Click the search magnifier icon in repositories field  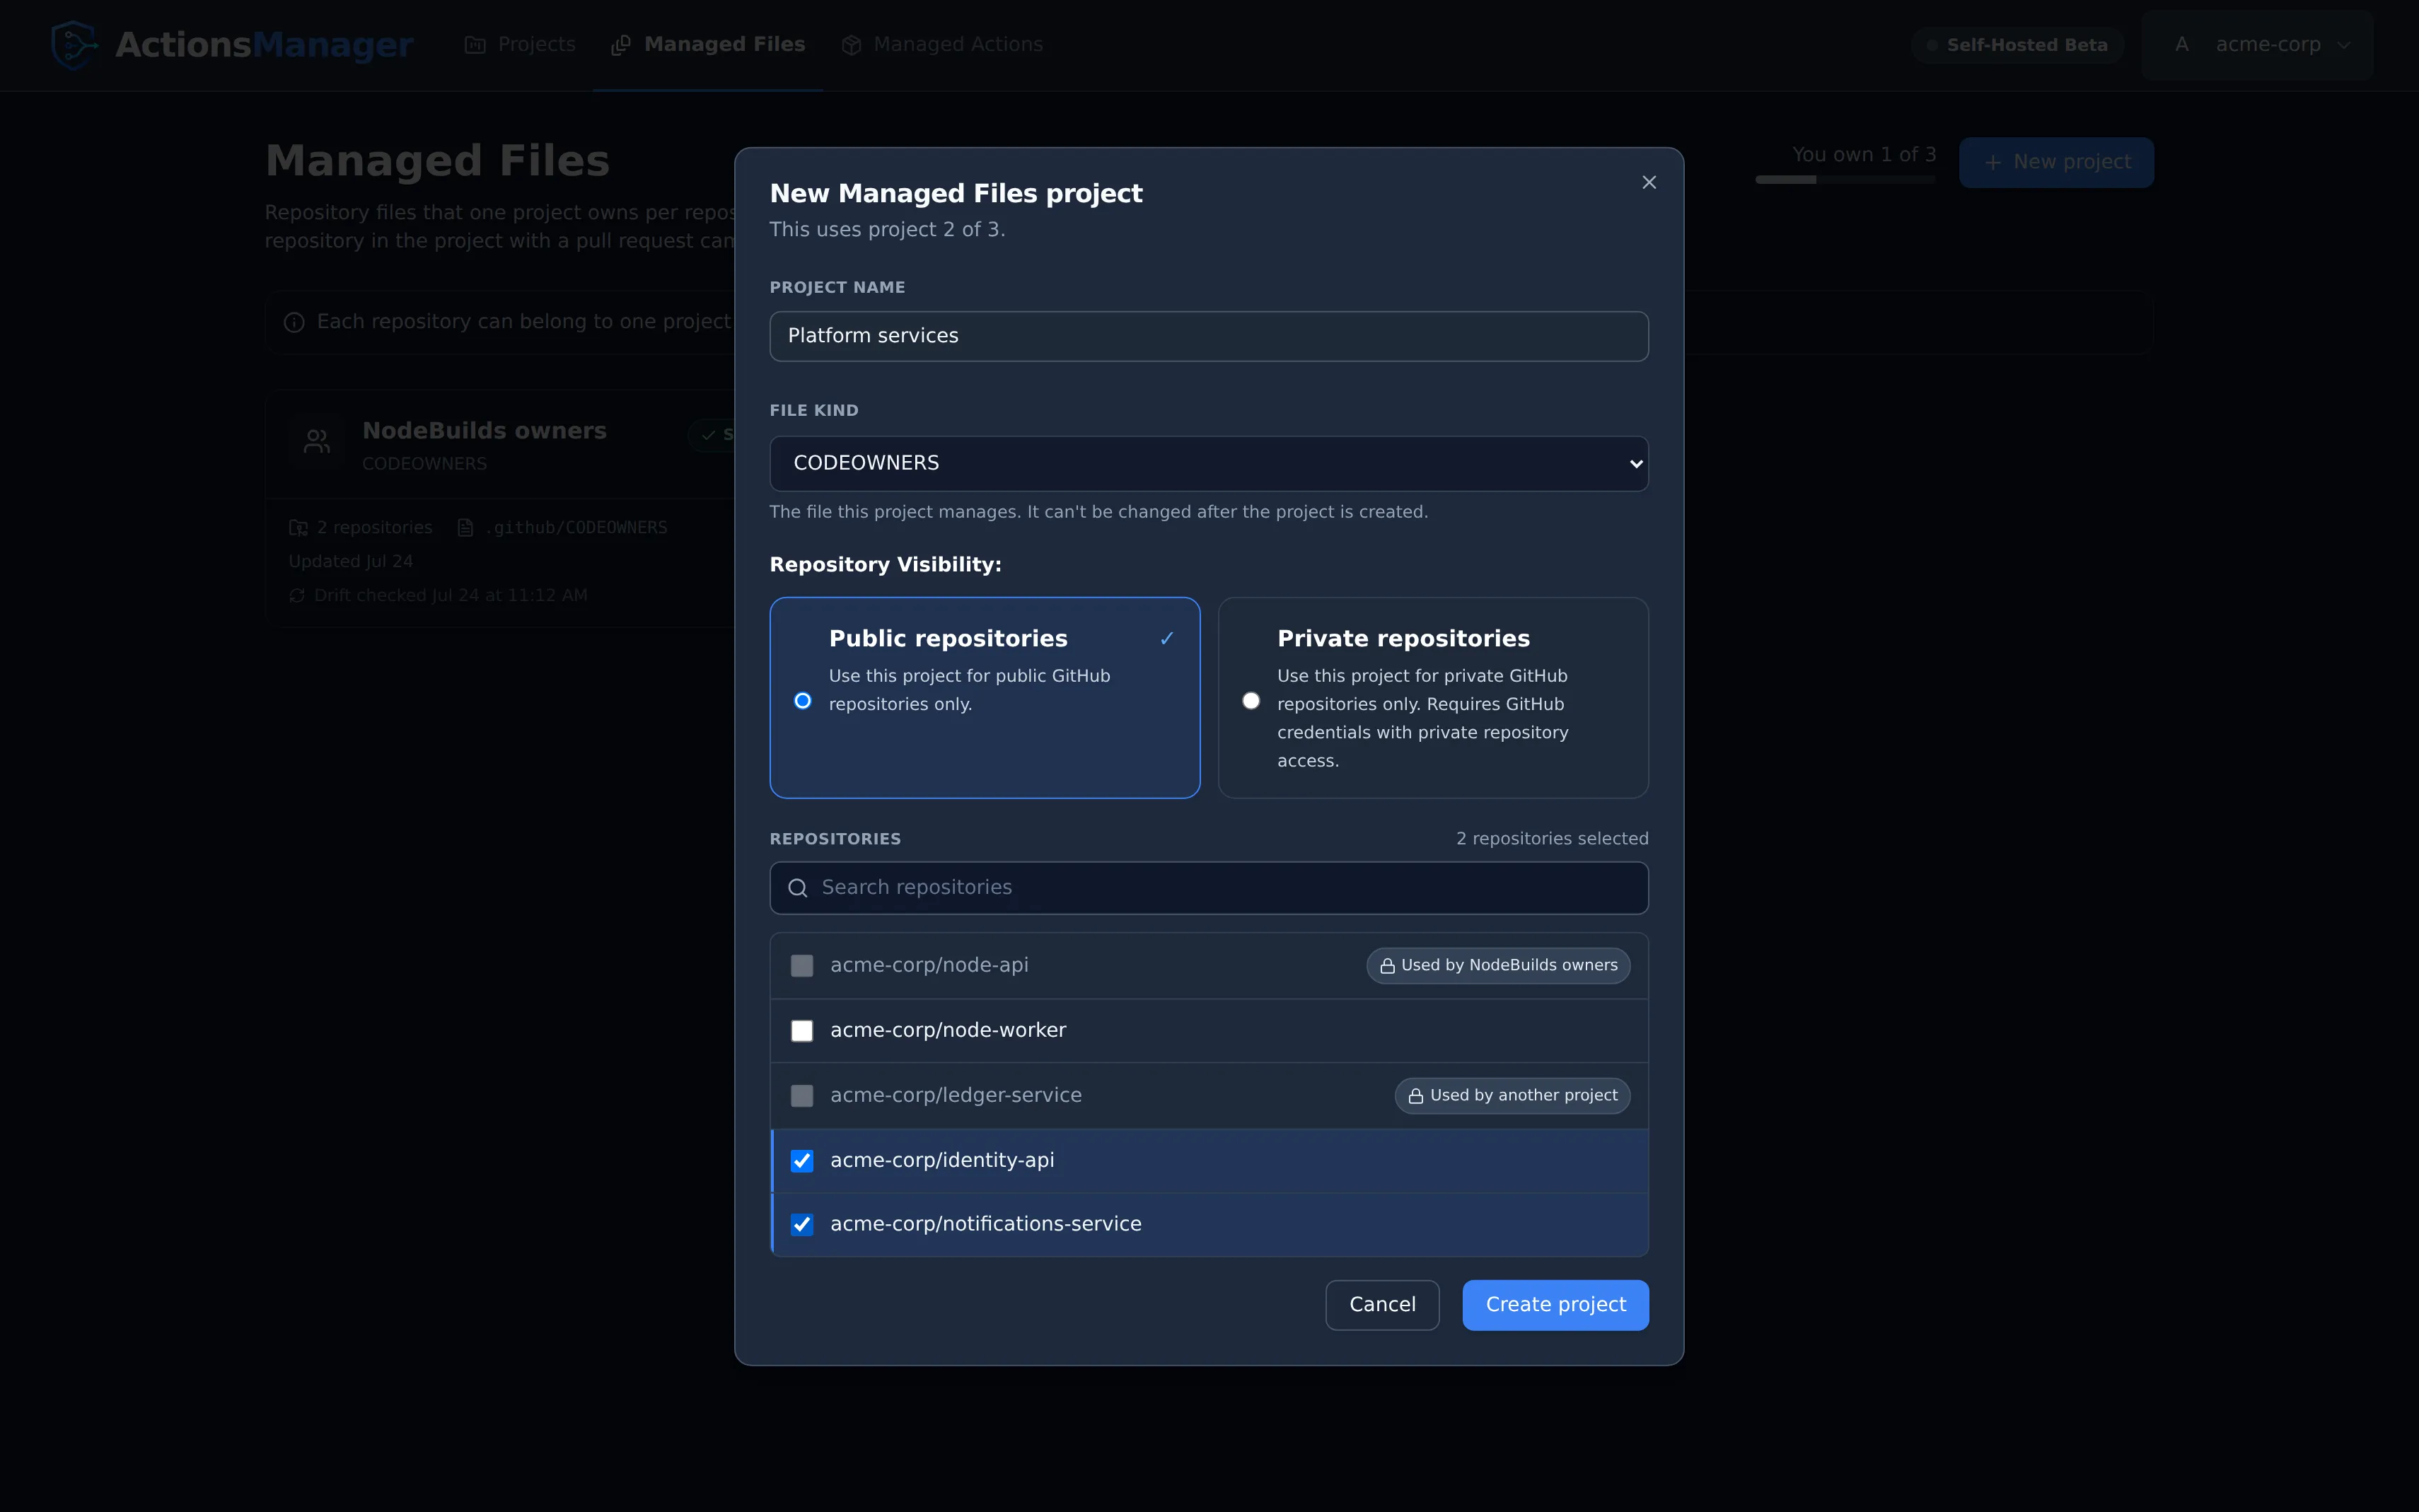click(797, 888)
